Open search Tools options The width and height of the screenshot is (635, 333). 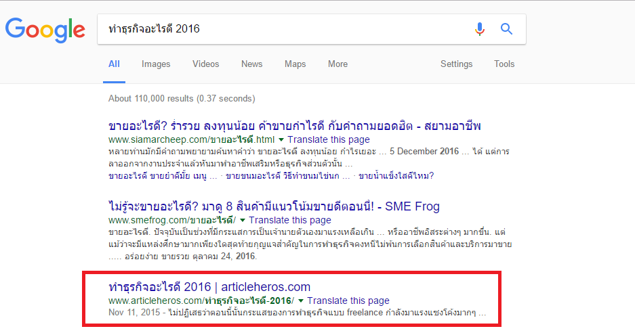(504, 64)
